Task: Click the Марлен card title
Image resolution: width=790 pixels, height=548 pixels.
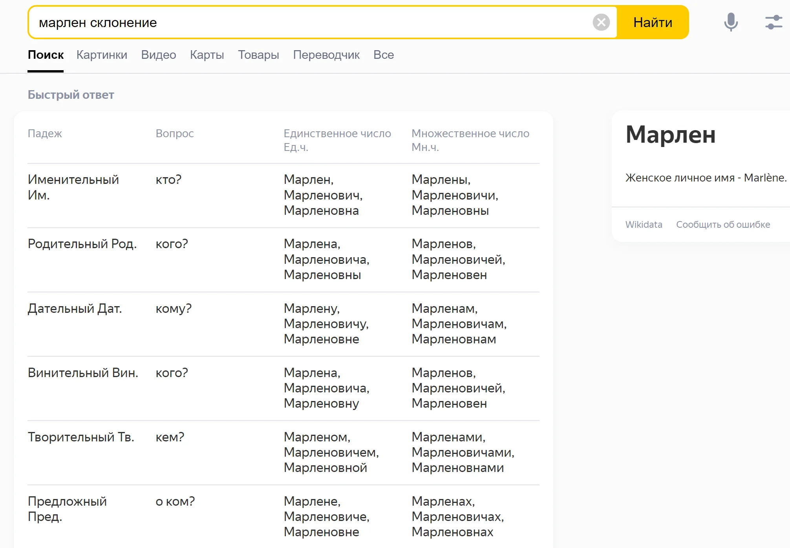Action: click(670, 134)
